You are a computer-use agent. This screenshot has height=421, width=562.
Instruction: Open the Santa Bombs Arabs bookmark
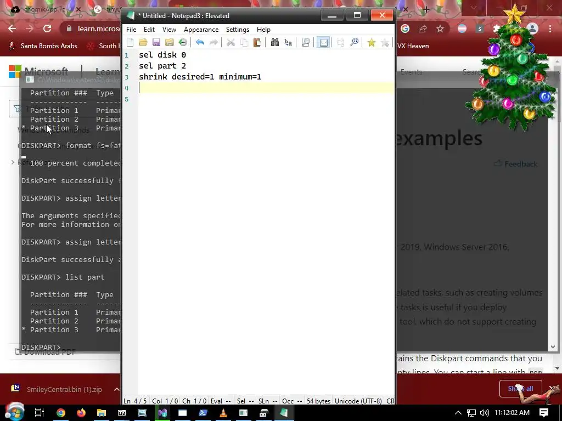click(x=43, y=46)
